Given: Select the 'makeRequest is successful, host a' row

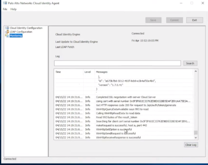Looking at the screenshot, I should [x=124, y=125].
